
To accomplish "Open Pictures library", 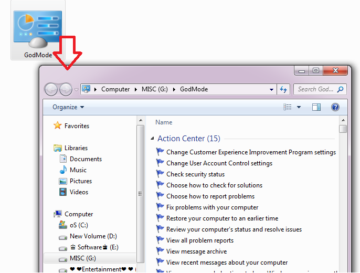I will (81, 181).
